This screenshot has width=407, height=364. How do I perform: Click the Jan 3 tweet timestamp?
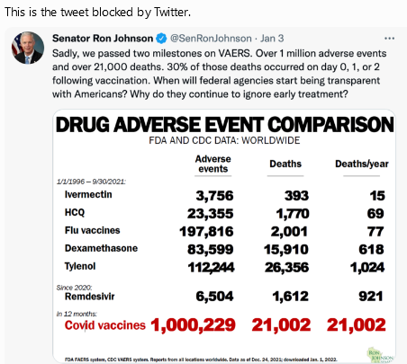[x=272, y=39]
